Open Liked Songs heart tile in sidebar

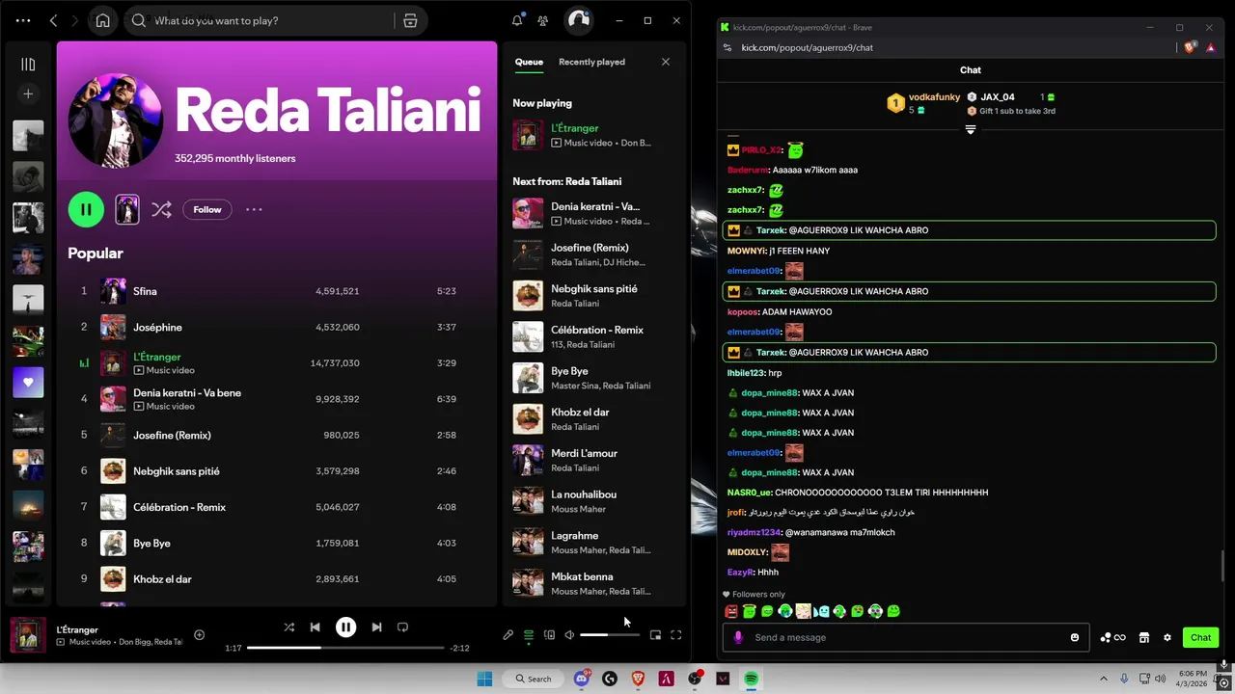tap(28, 382)
